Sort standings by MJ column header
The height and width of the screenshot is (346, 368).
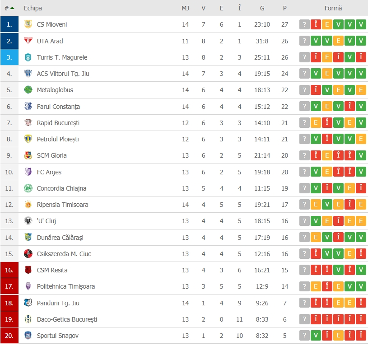point(185,8)
